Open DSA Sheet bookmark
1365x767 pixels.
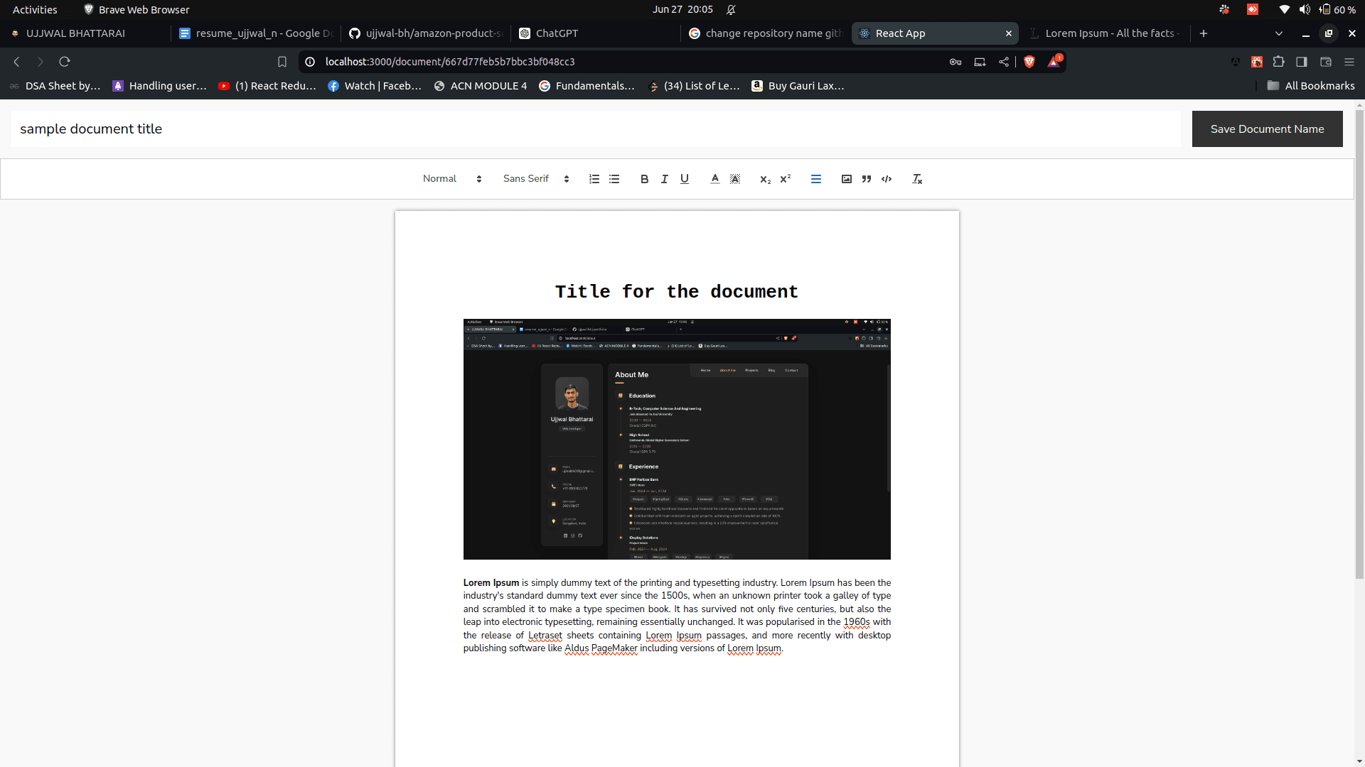click(55, 86)
